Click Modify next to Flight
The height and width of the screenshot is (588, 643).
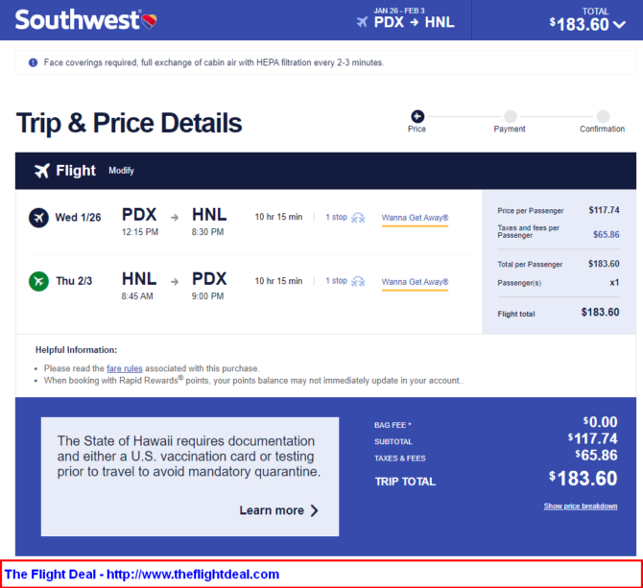point(121,171)
